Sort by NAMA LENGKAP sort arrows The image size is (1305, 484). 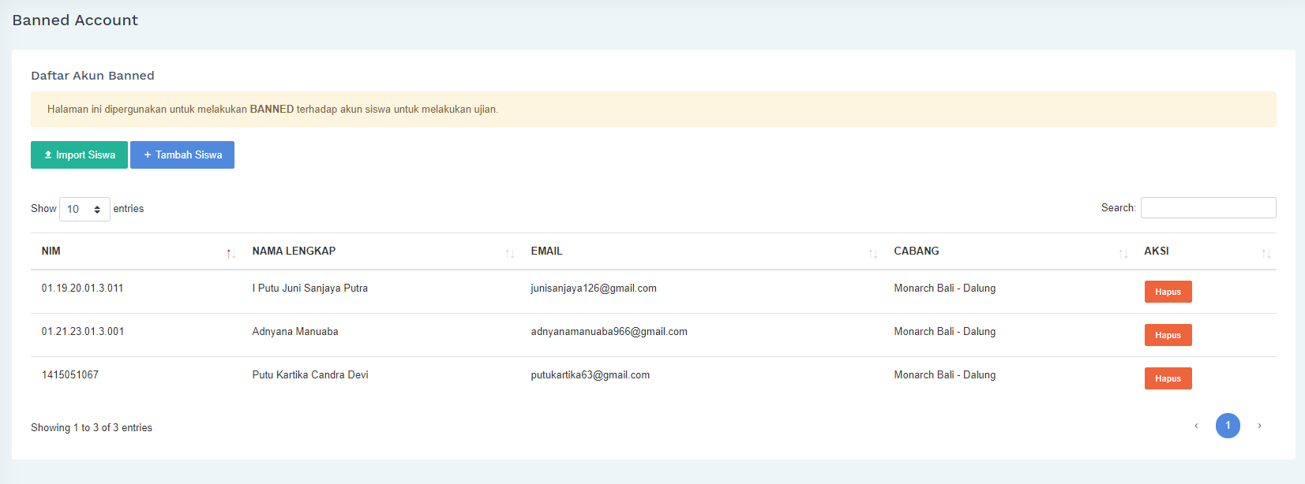pyautogui.click(x=510, y=253)
